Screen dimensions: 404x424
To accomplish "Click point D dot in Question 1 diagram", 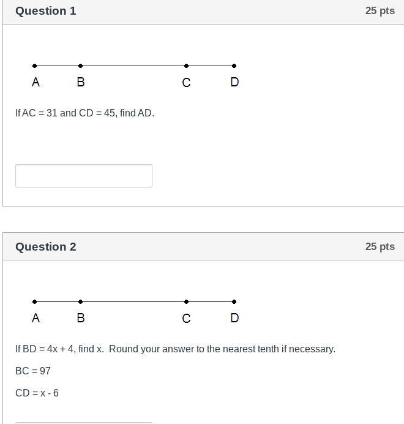I will click(x=234, y=66).
